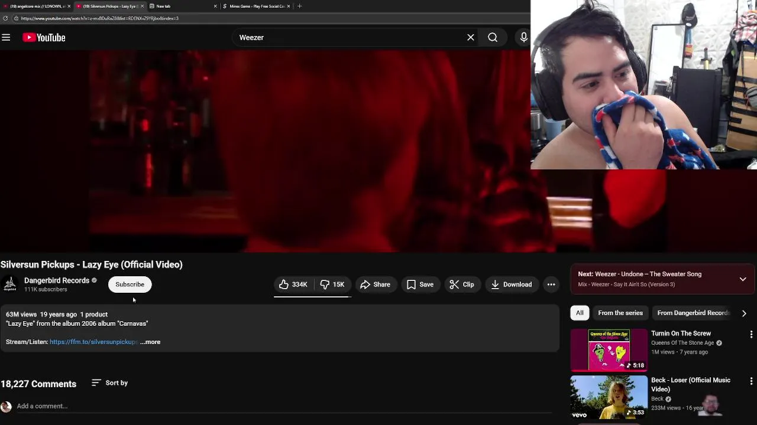Open Turnin On The Screw title
This screenshot has width=757, height=425.
tap(681, 334)
